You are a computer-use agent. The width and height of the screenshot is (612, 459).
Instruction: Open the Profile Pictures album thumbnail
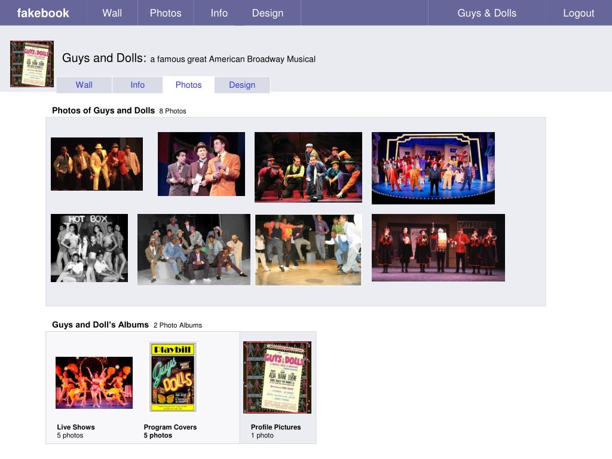pos(277,377)
